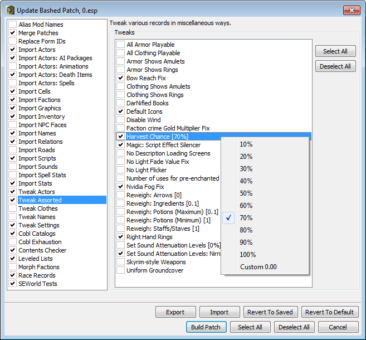Screen dimensions: 366x340
Task: Toggle the Alias Mod Names checkbox
Action: (13, 25)
